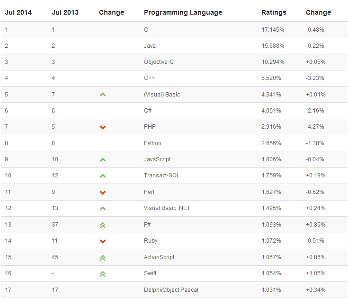
Task: Click the green up arrow in the JavaScript row
Action: 103,160
